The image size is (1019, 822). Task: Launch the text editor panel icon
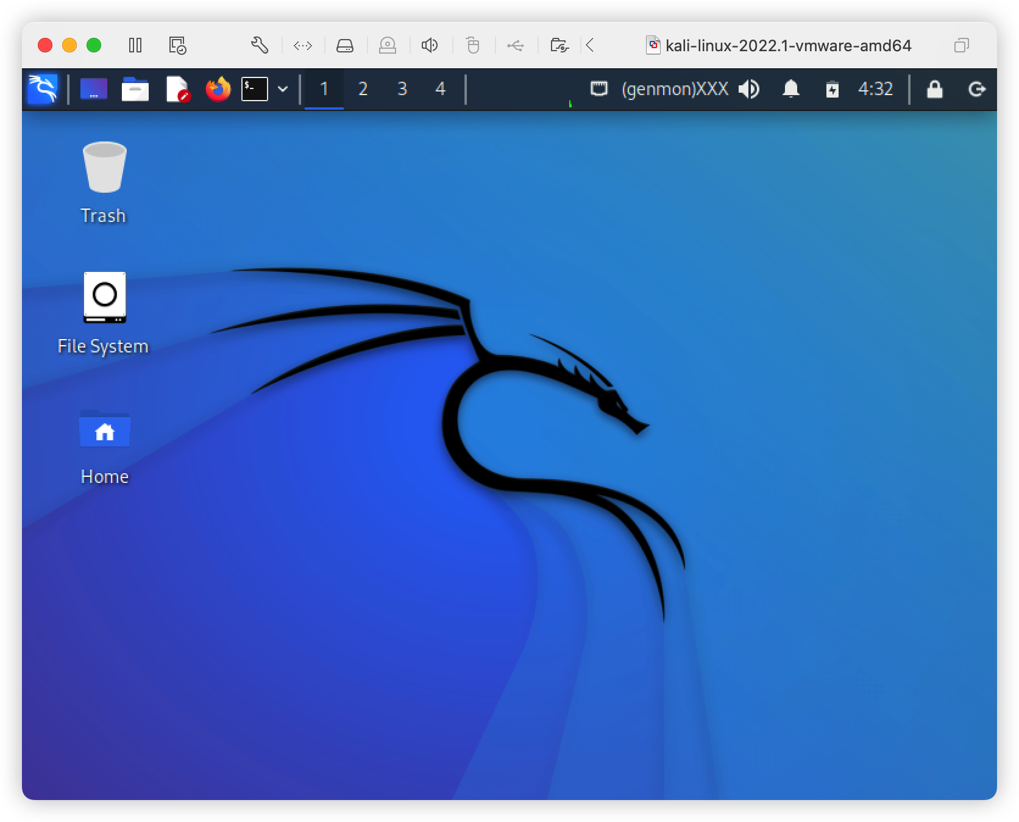[177, 89]
